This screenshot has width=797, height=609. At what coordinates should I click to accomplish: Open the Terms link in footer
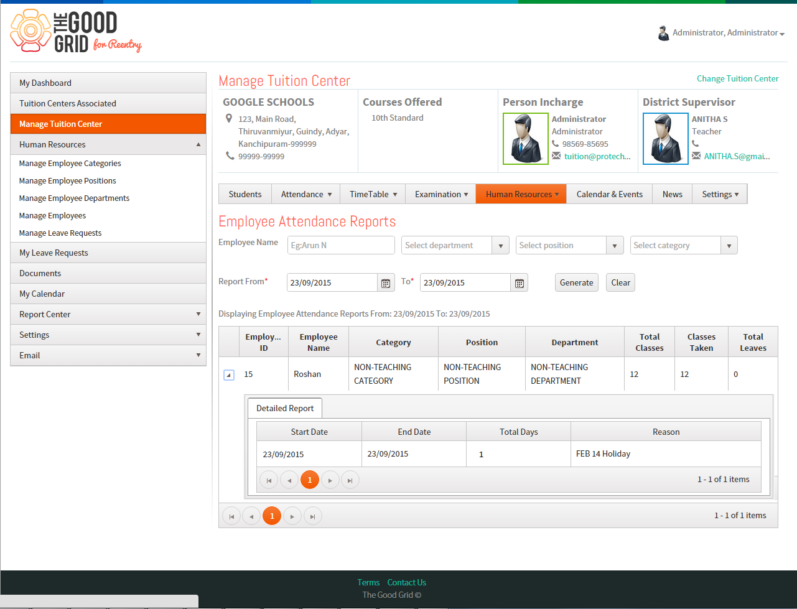(x=368, y=582)
